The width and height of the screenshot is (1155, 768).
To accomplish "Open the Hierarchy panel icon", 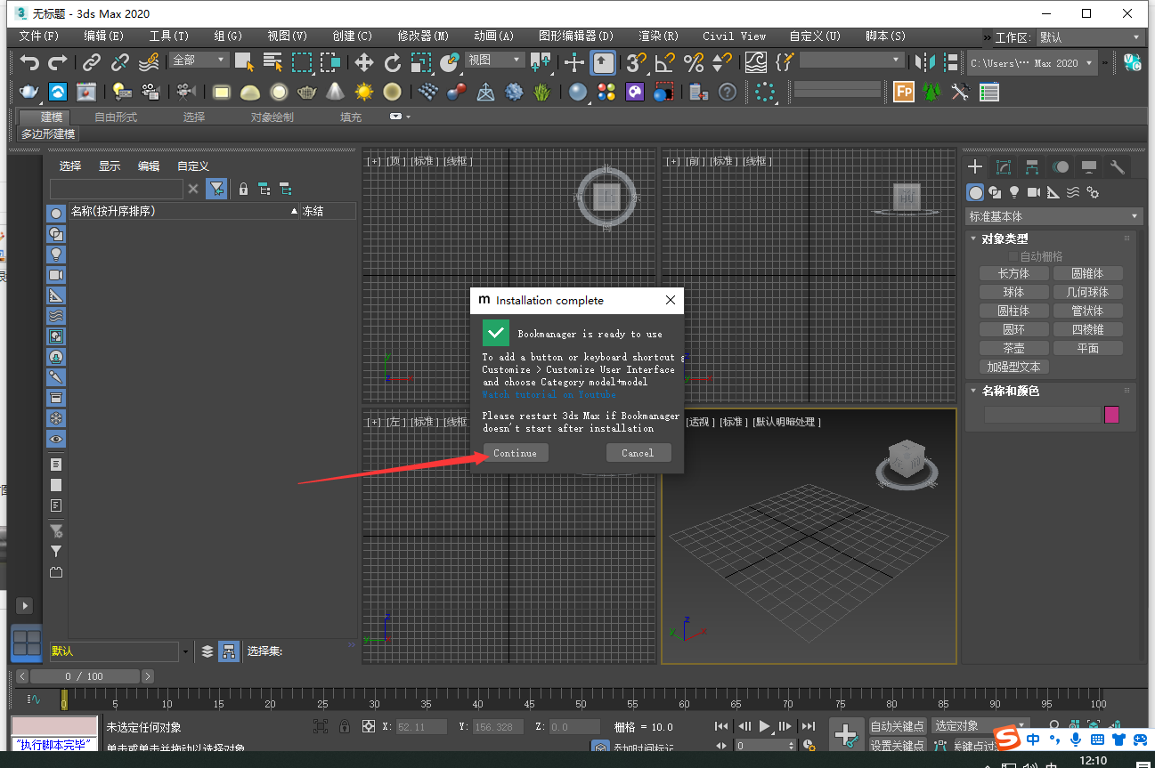I will pyautogui.click(x=1032, y=167).
